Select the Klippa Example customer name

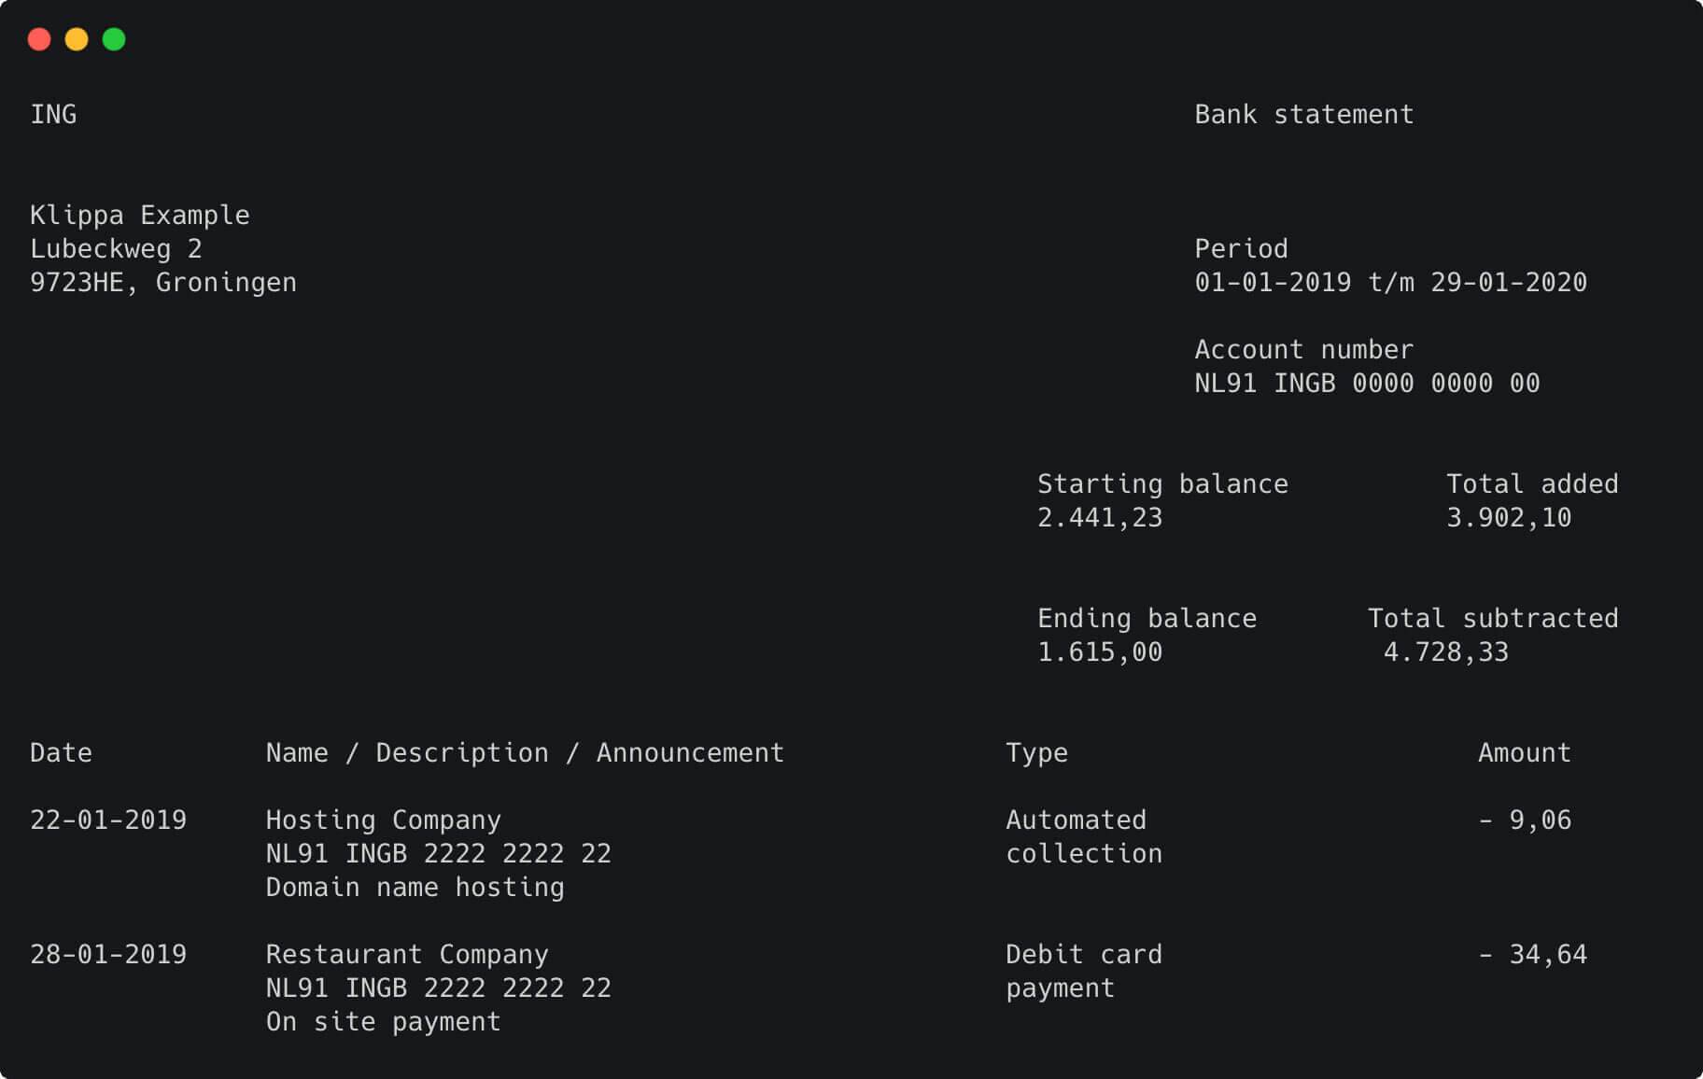point(140,216)
